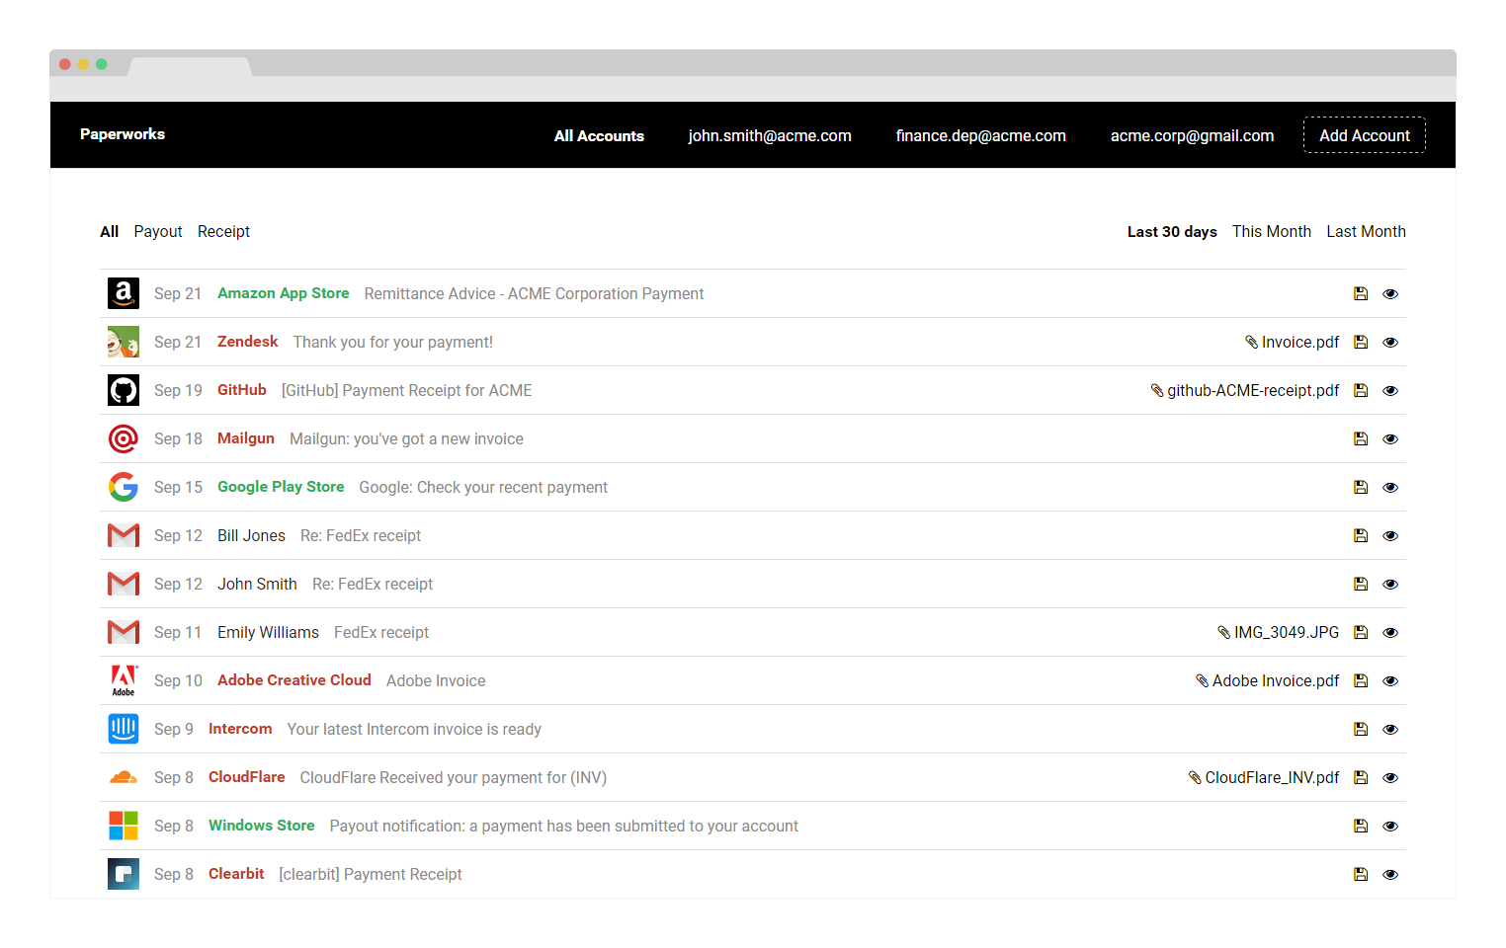
Task: Filter to This Month
Action: [1272, 231]
